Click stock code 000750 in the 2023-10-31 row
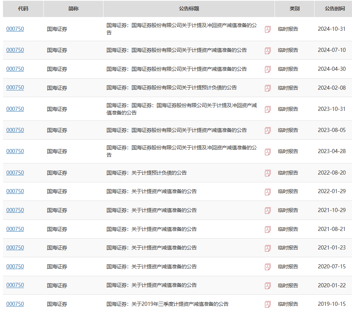 tap(15, 109)
